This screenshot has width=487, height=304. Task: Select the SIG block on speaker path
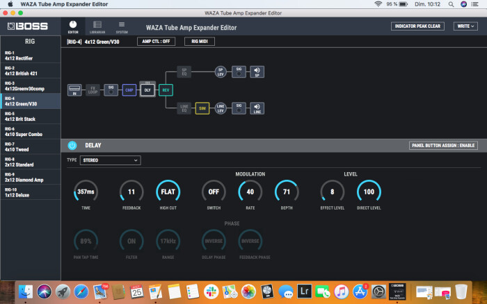[239, 72]
